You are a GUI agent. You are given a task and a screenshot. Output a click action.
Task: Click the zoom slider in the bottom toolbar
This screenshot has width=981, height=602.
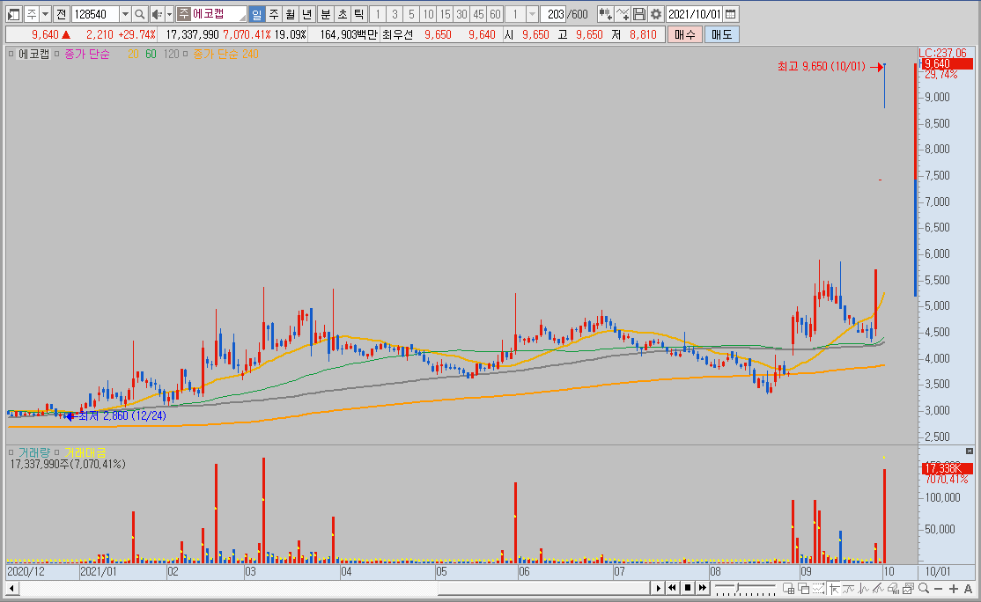point(745,588)
